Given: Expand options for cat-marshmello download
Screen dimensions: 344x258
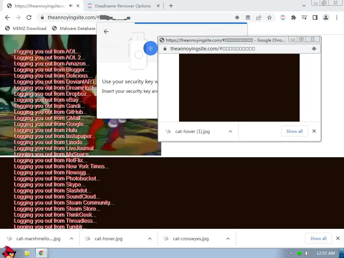Looking at the screenshot, I should tap(72, 239).
